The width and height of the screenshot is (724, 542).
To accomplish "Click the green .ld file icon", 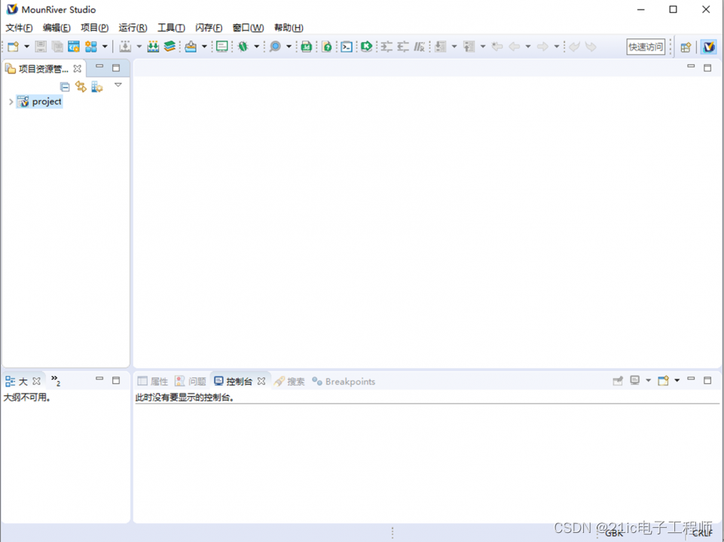I will pos(306,47).
